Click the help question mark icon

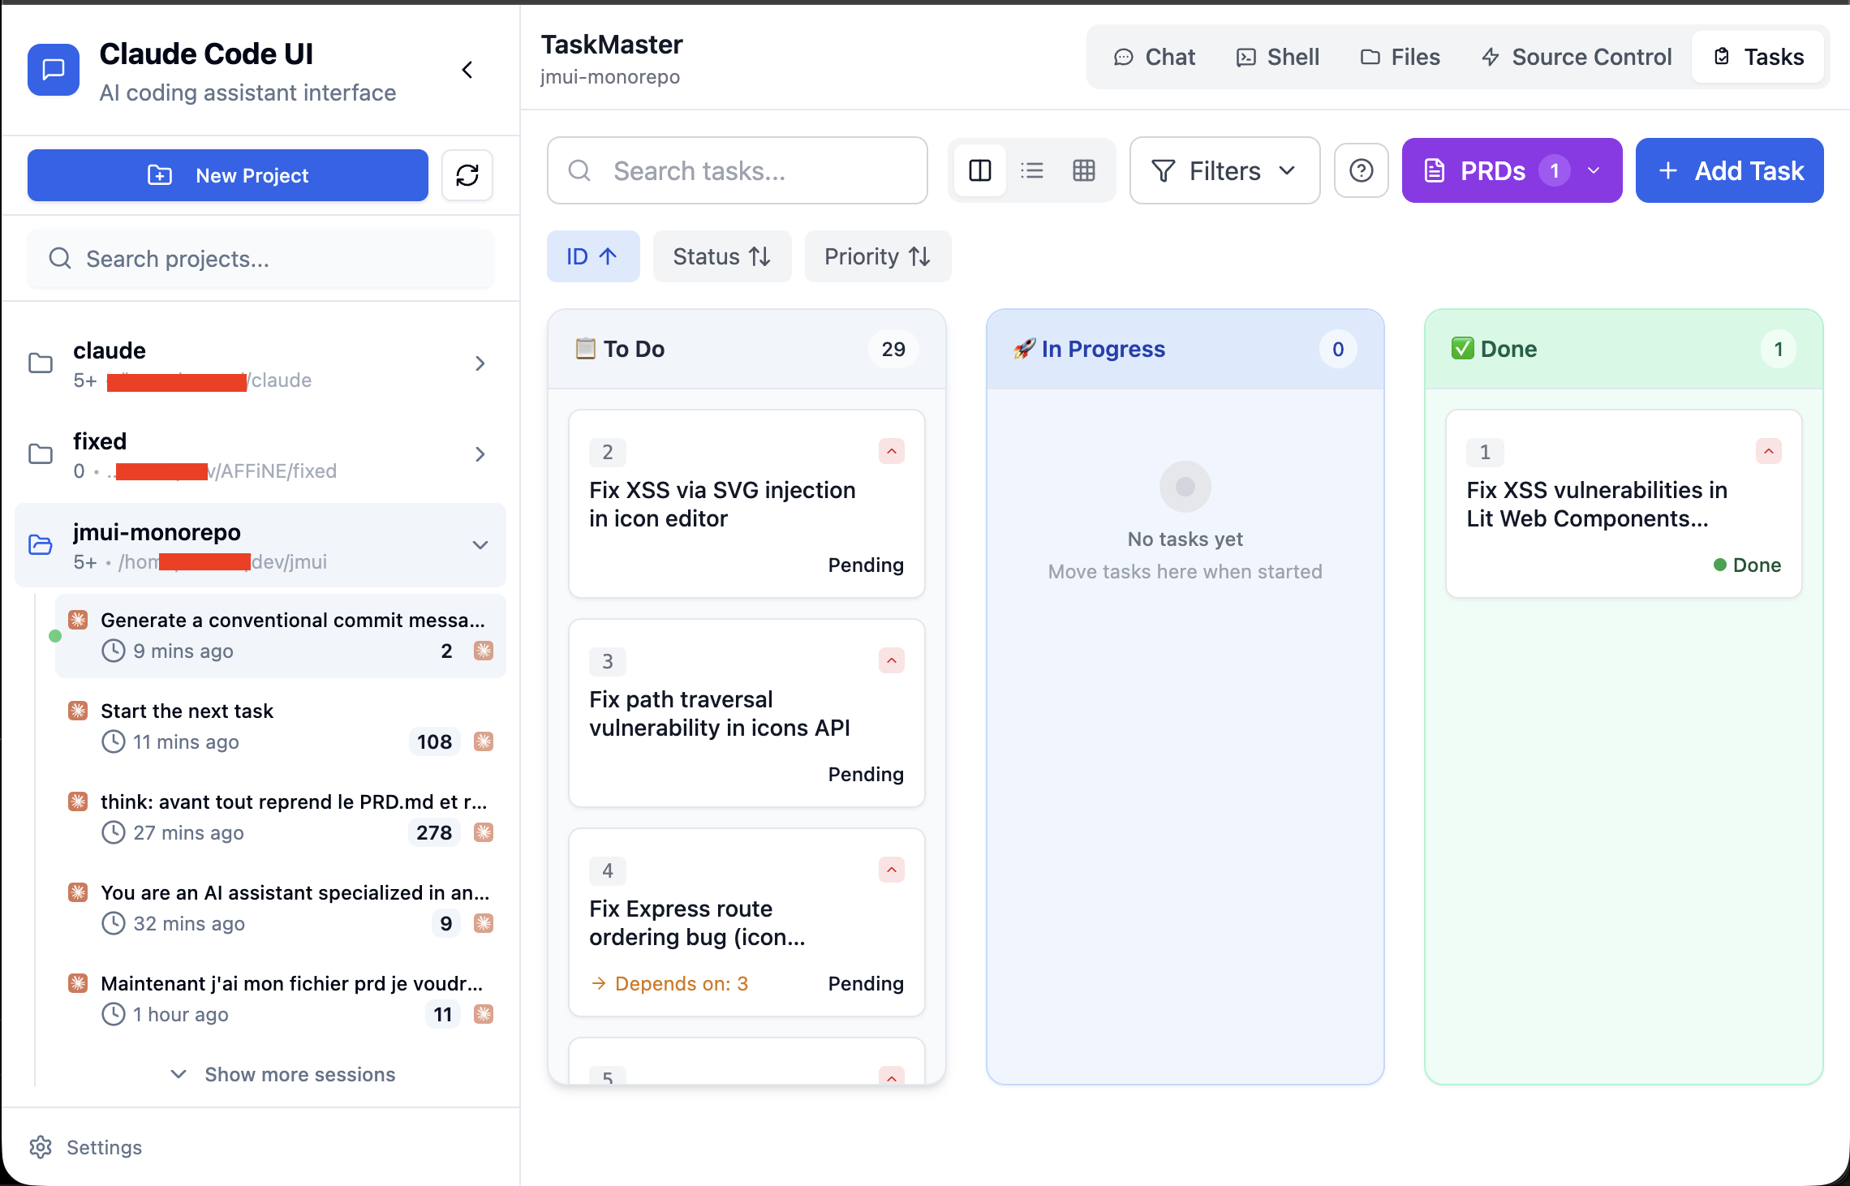[1361, 170]
